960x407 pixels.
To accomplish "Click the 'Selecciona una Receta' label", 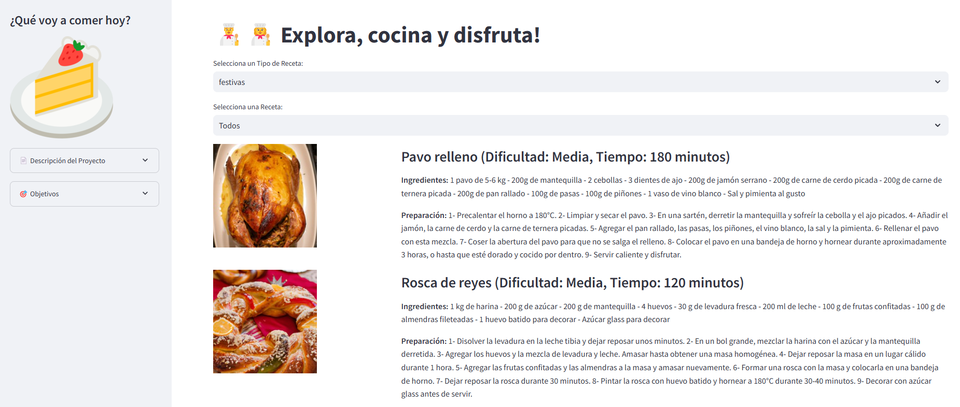I will pos(247,107).
